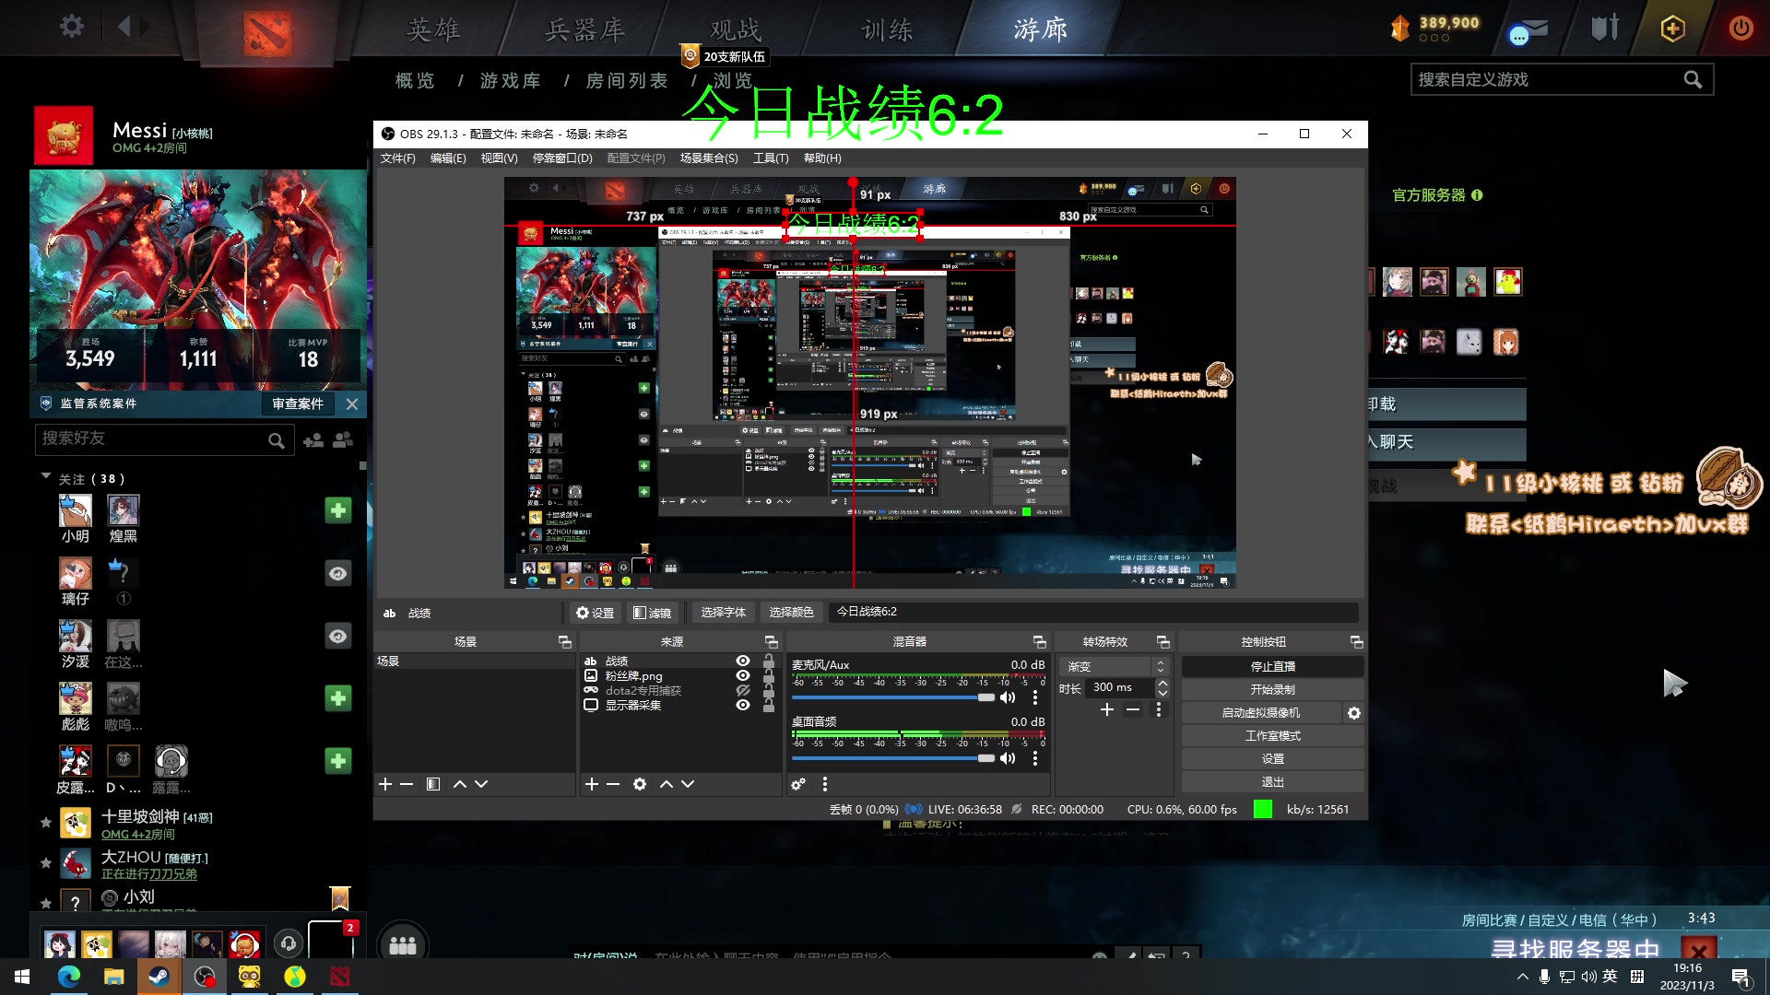The height and width of the screenshot is (995, 1770).
Task: Adjust the 桌面音频 volume slider
Action: click(986, 758)
